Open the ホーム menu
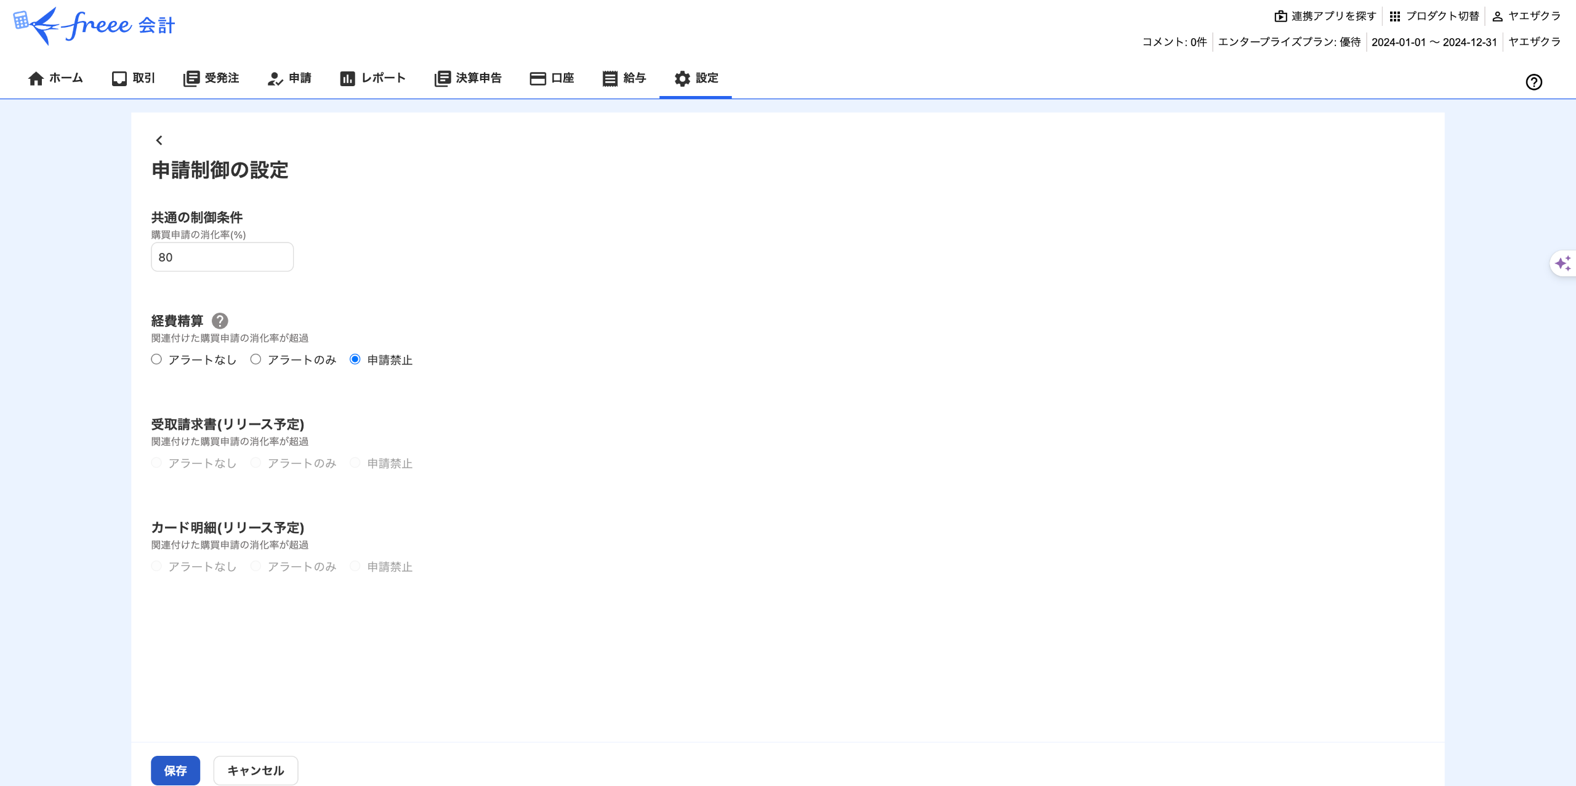1576x786 pixels. point(55,78)
